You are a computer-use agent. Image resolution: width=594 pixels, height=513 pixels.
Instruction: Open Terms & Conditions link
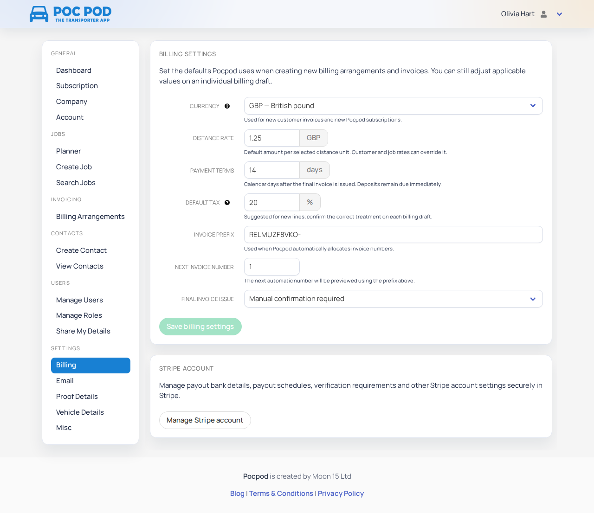pyautogui.click(x=281, y=494)
